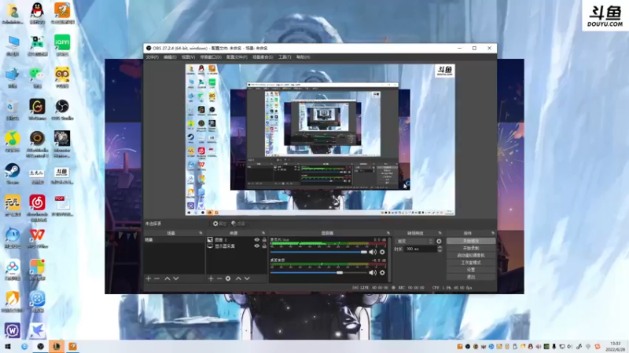The width and height of the screenshot is (629, 353).
Task: Move scene down in scenes list
Action: click(x=175, y=278)
